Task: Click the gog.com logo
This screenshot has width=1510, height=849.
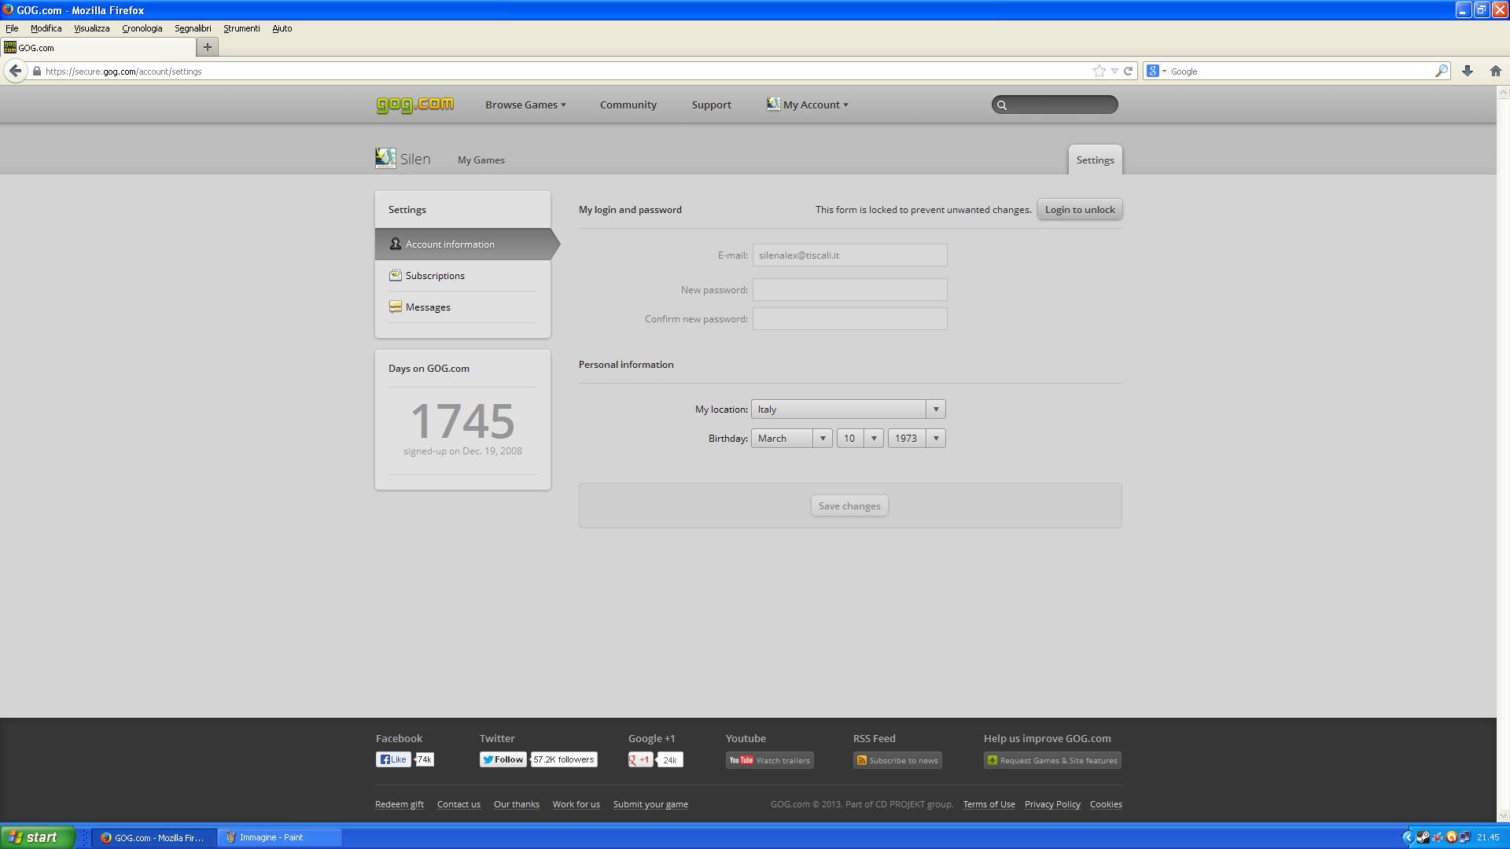Action: (x=415, y=105)
